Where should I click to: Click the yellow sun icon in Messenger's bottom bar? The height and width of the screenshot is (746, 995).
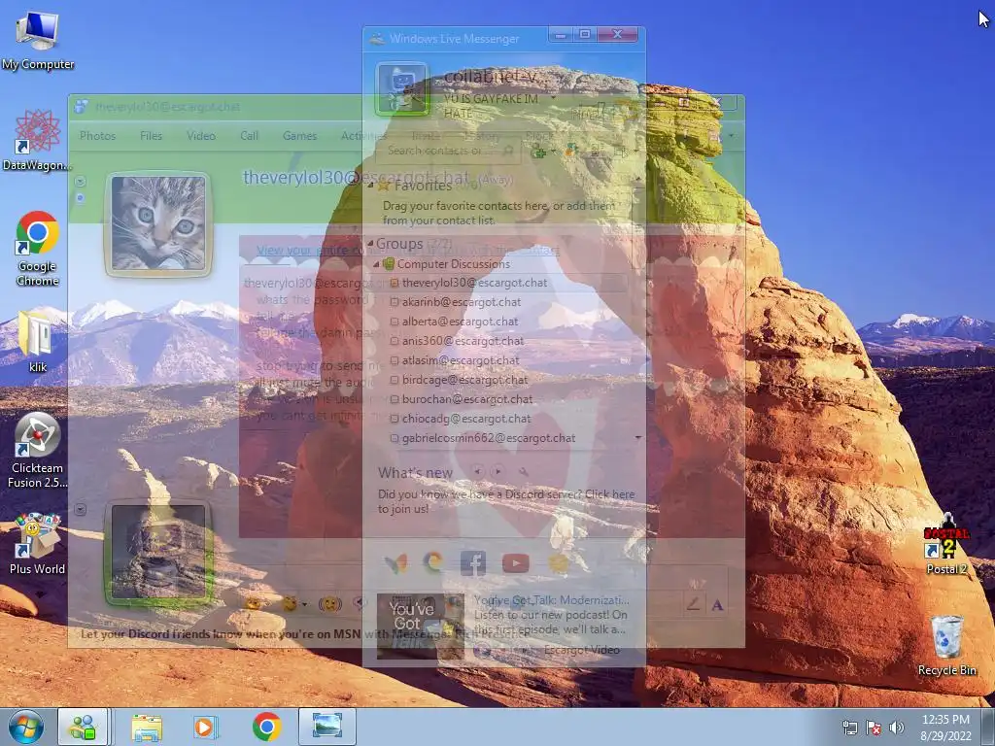[559, 562]
